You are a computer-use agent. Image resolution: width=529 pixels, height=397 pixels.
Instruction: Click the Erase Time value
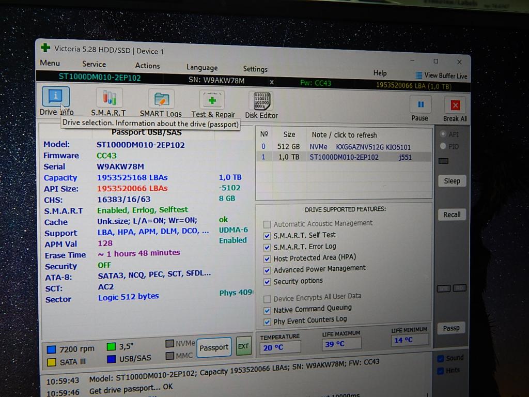pos(139,253)
